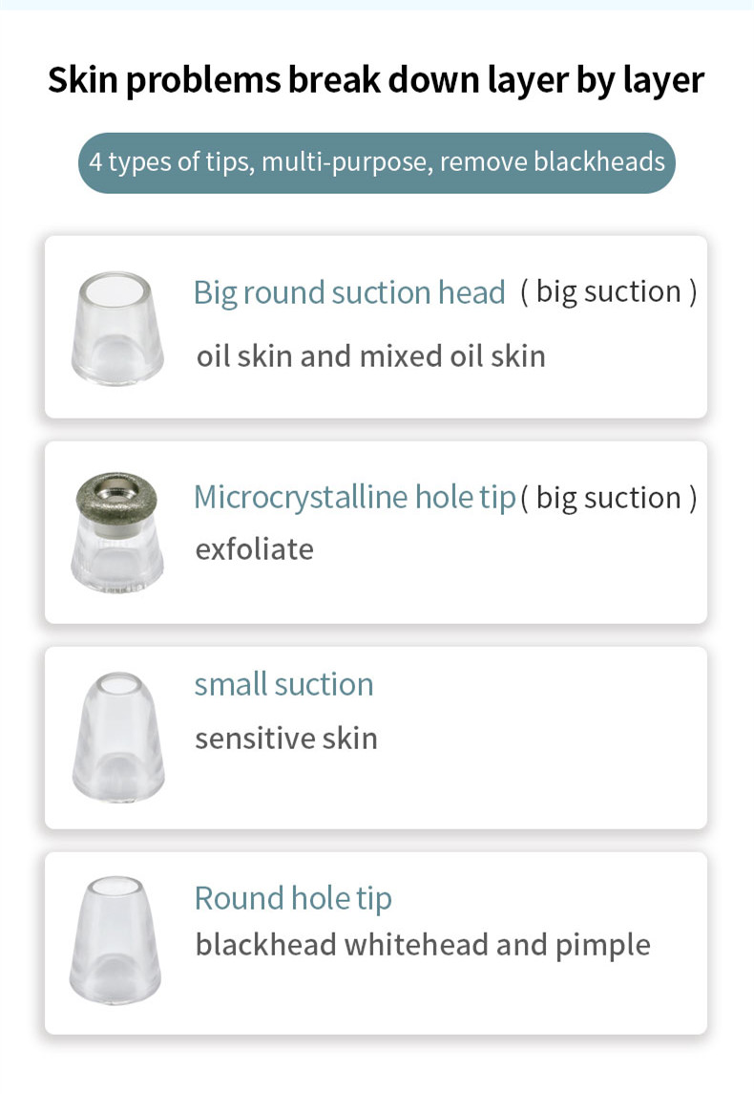Click the big round suction head image

[117, 328]
